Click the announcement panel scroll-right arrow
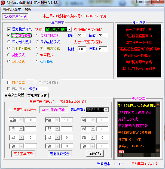Viewport: 165px width, 169px height. tap(153, 155)
